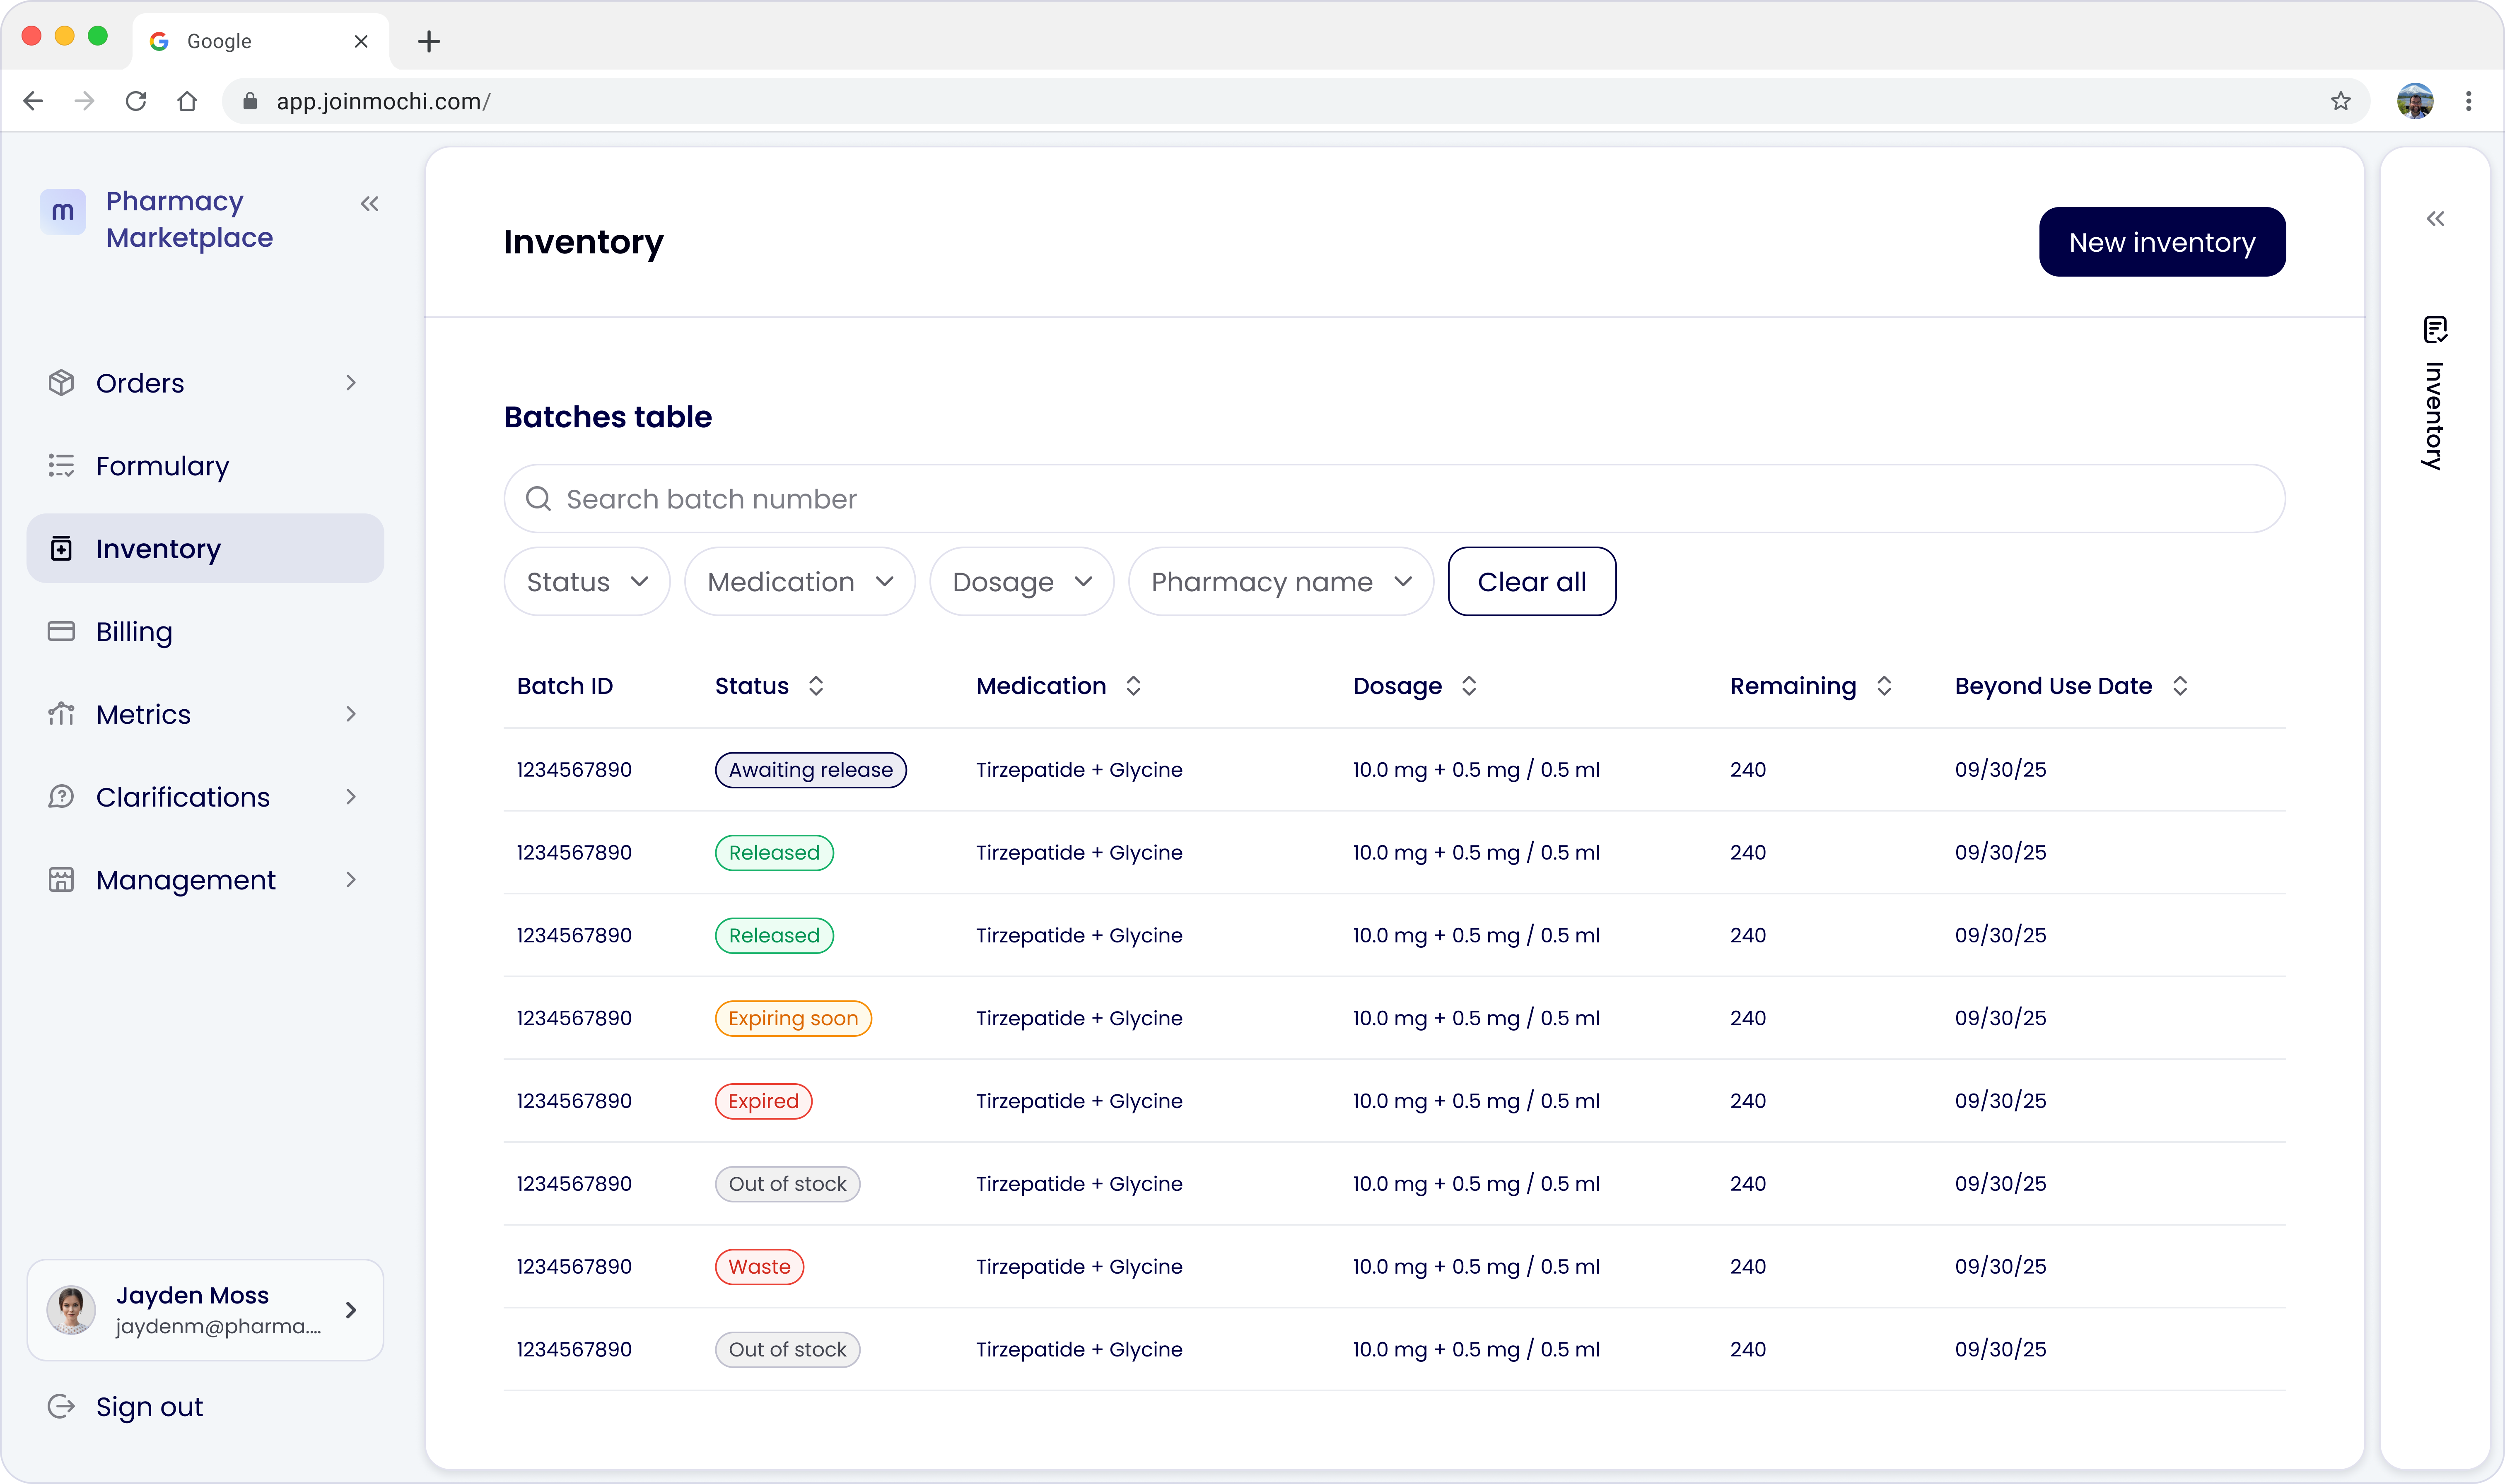This screenshot has width=2505, height=1484.
Task: Open Formulary in sidebar
Action: pyautogui.click(x=205, y=466)
